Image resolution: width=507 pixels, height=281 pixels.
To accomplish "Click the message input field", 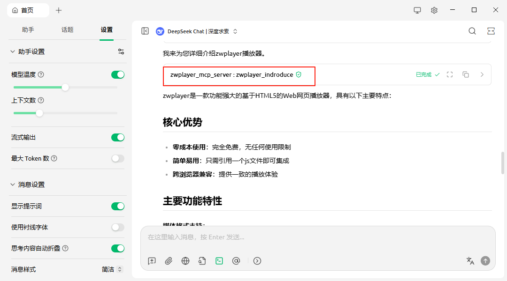I will [x=318, y=237].
